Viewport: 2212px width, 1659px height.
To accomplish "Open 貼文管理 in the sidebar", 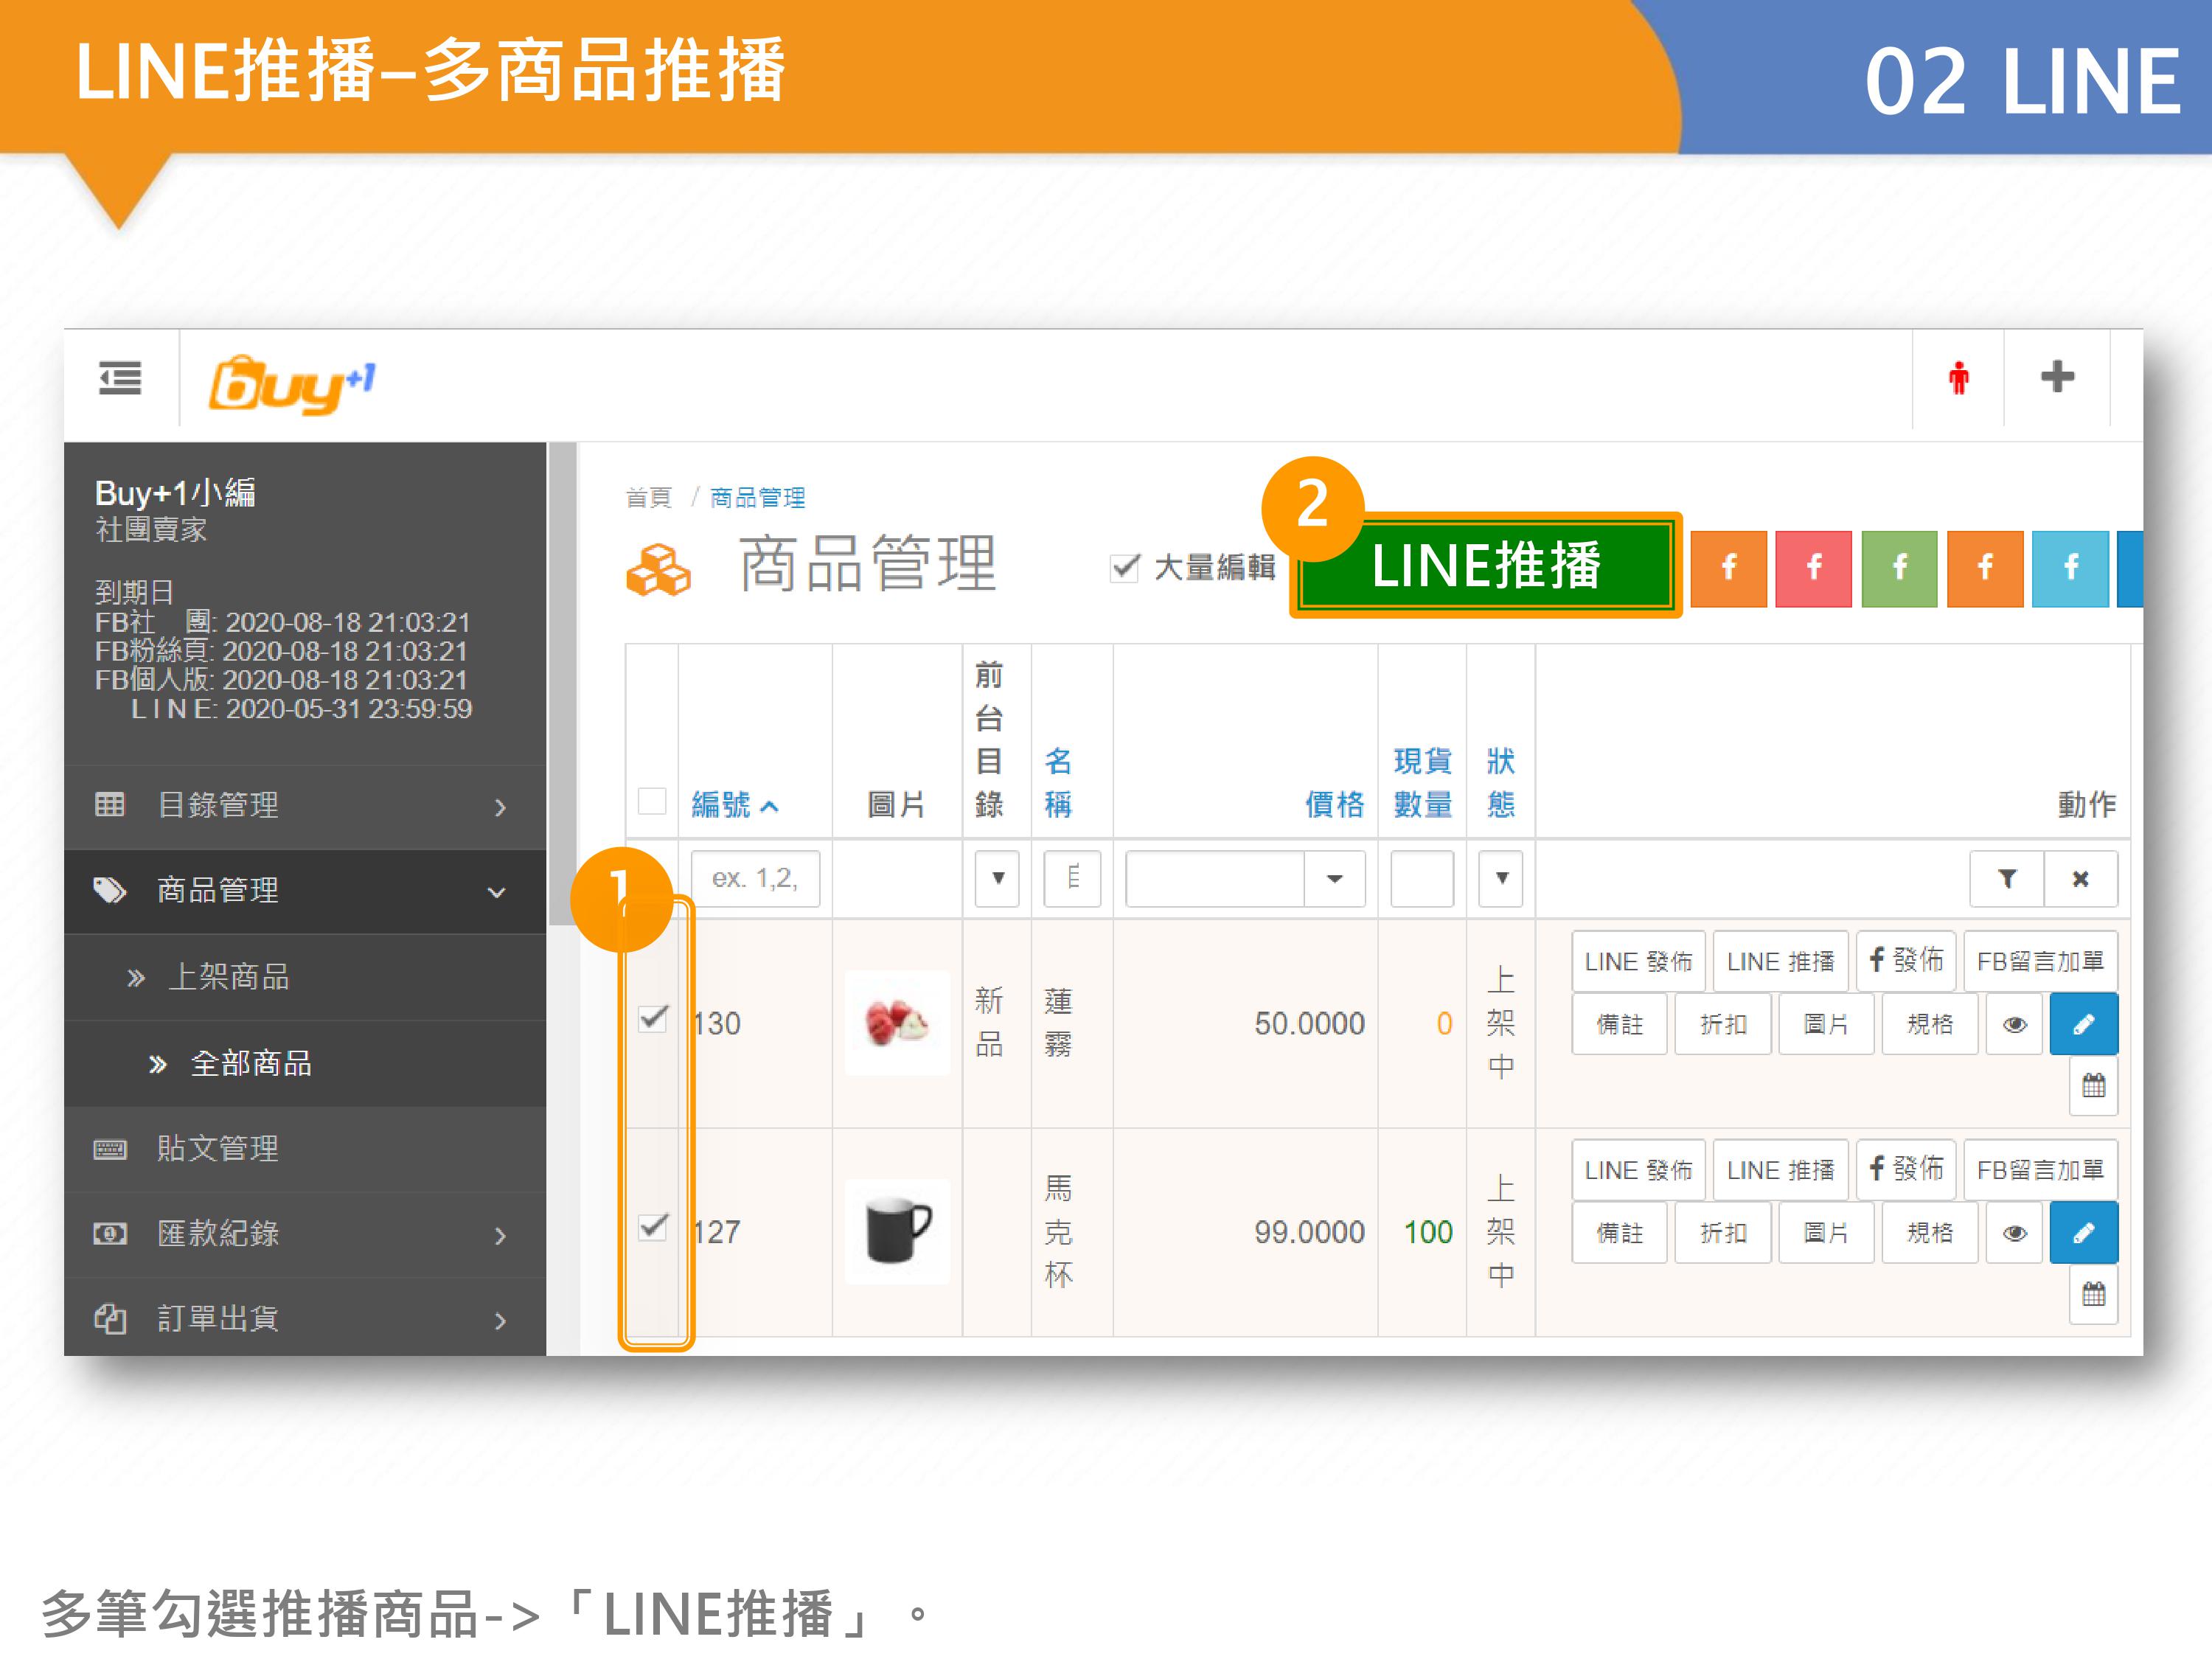I will pos(218,1148).
